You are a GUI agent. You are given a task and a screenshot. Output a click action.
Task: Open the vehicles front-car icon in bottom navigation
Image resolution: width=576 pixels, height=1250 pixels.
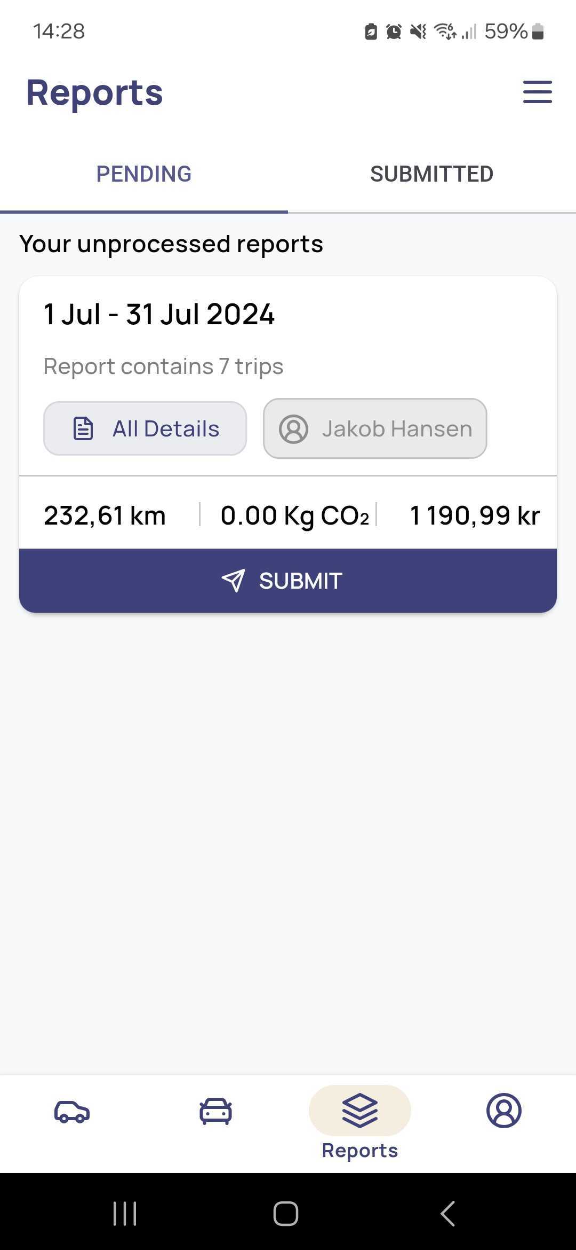click(215, 1112)
